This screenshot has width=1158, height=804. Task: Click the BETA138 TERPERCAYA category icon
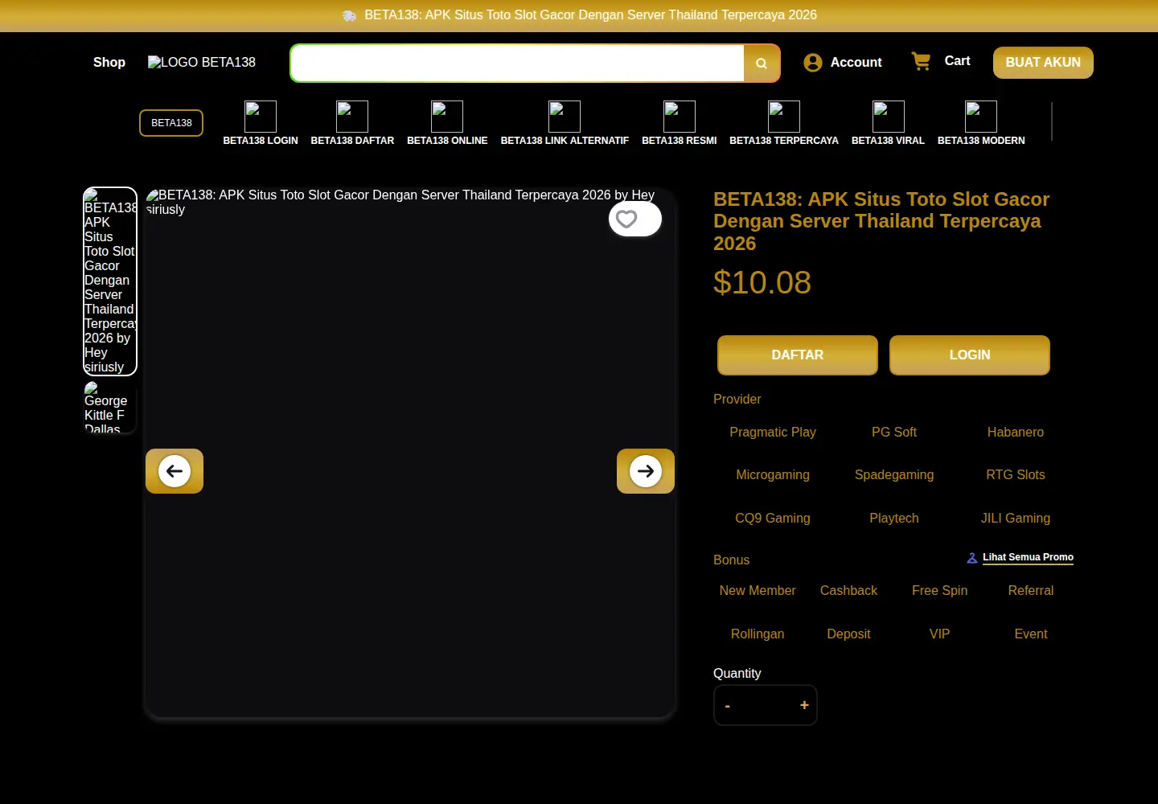[784, 117]
